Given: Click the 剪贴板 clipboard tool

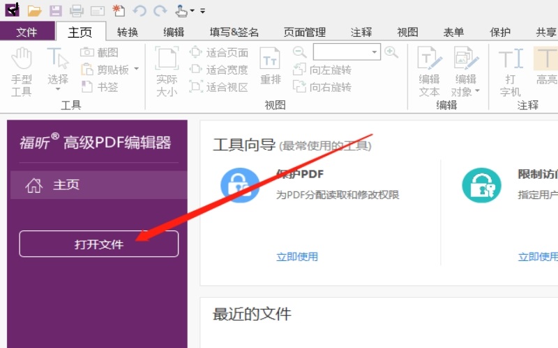Looking at the screenshot, I should [x=105, y=70].
